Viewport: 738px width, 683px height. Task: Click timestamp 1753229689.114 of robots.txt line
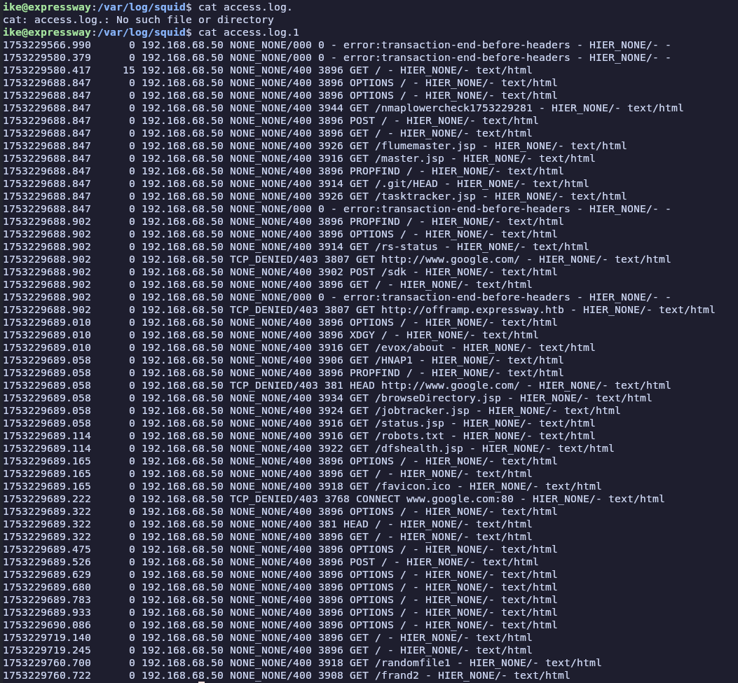(x=47, y=436)
